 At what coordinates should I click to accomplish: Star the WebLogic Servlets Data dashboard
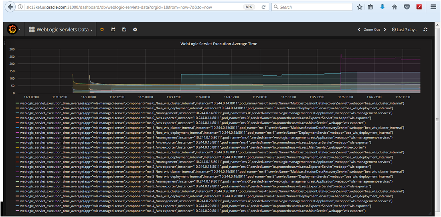[102, 30]
